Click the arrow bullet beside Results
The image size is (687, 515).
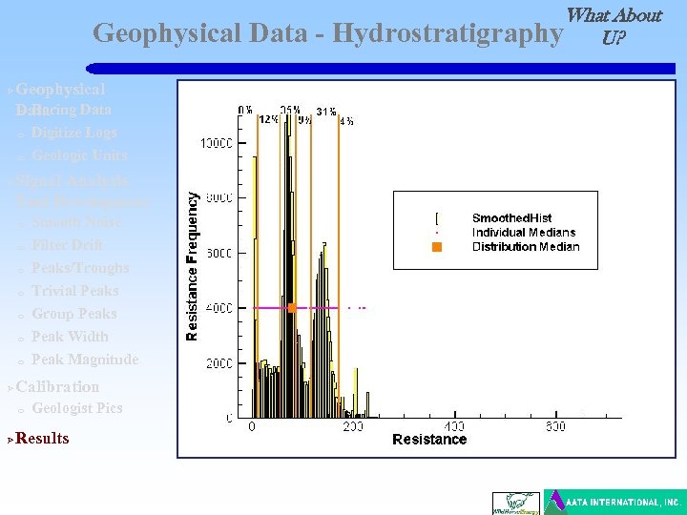click(x=10, y=440)
